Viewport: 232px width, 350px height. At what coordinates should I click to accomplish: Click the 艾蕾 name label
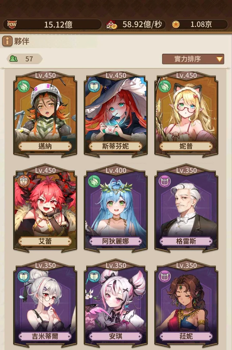coord(45,241)
